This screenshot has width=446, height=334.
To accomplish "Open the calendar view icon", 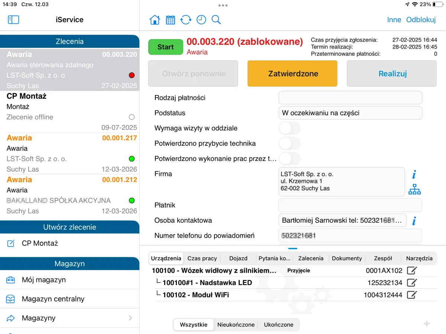I will [170, 20].
